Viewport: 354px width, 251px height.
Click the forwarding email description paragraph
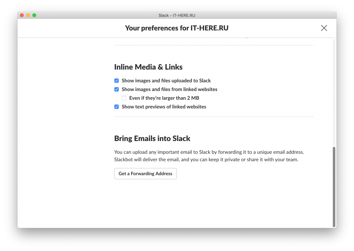point(209,156)
